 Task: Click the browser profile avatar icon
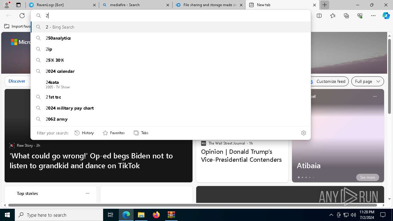tap(7, 5)
